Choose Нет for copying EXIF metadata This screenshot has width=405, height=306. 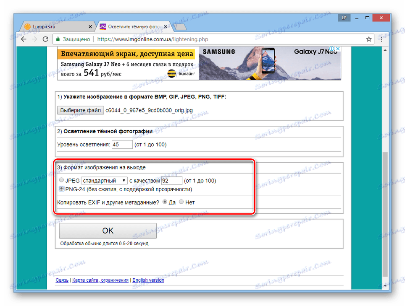181,202
